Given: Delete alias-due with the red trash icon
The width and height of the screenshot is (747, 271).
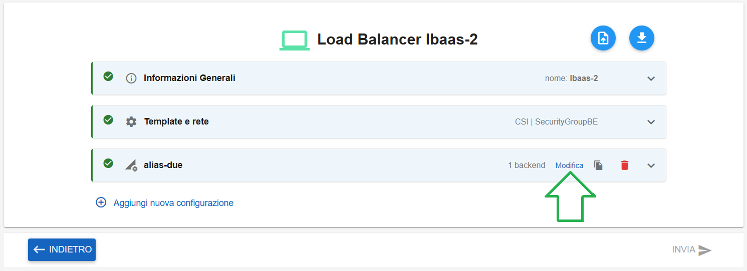Looking at the screenshot, I should [x=624, y=165].
